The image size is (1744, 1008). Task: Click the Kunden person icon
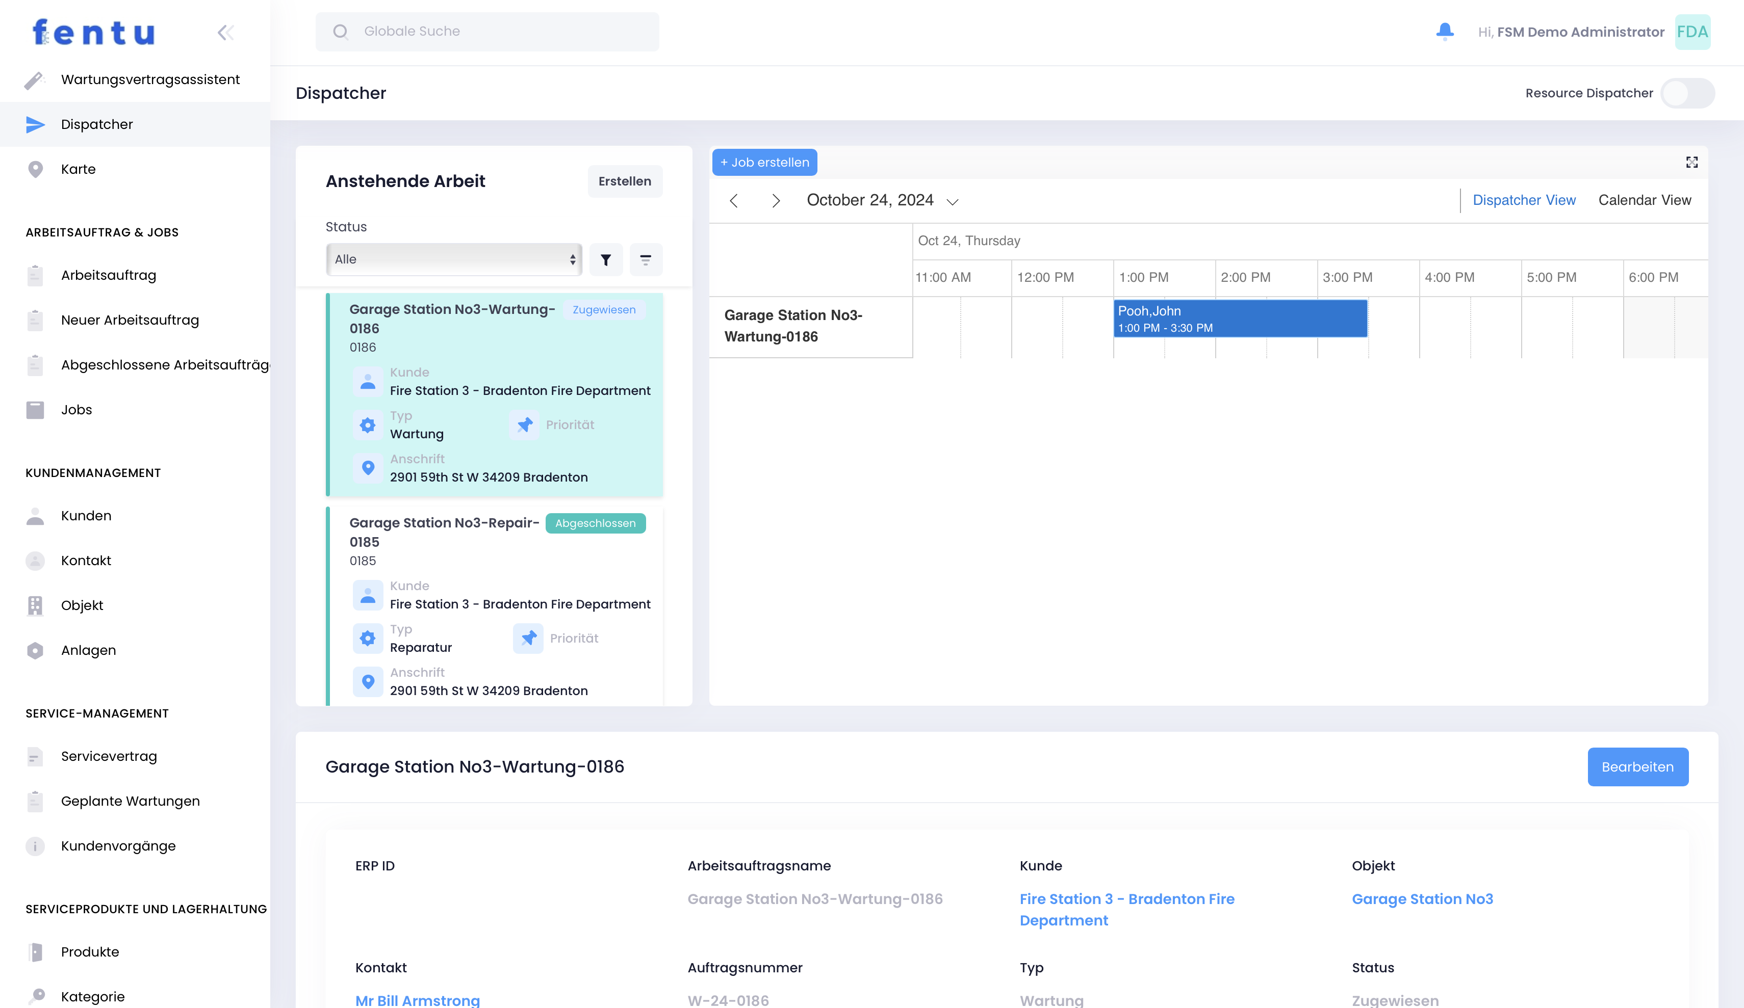coord(35,516)
